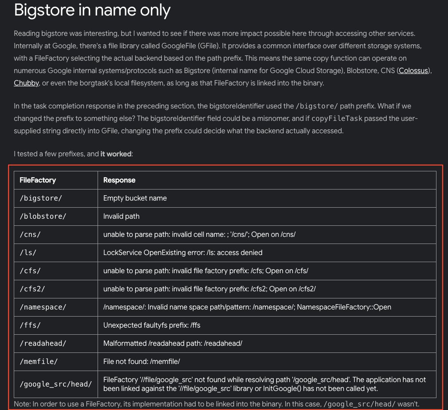448x410 pixels.
Task: Click the /blobstore/ table cell
Action: pyautogui.click(x=56, y=217)
